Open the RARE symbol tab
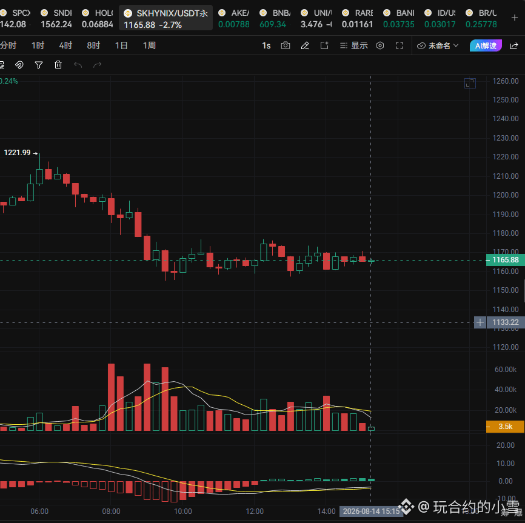 [x=357, y=18]
